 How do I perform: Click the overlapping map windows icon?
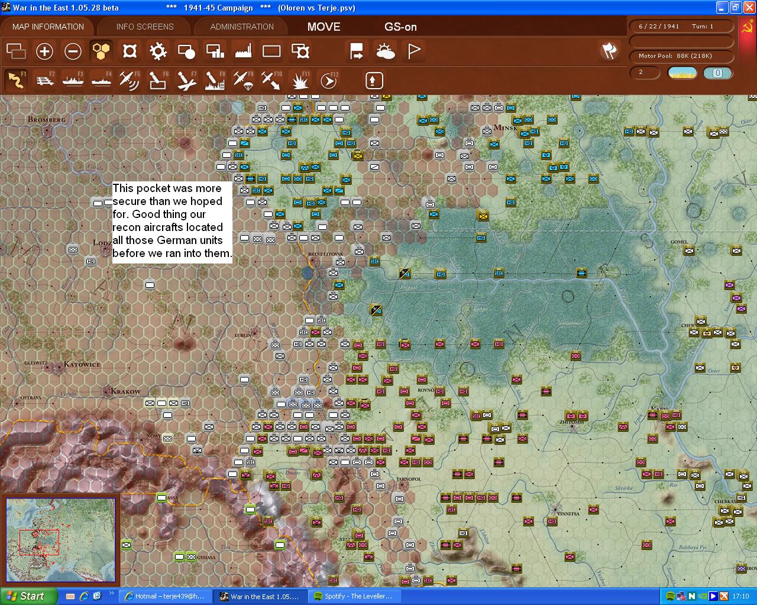point(16,51)
